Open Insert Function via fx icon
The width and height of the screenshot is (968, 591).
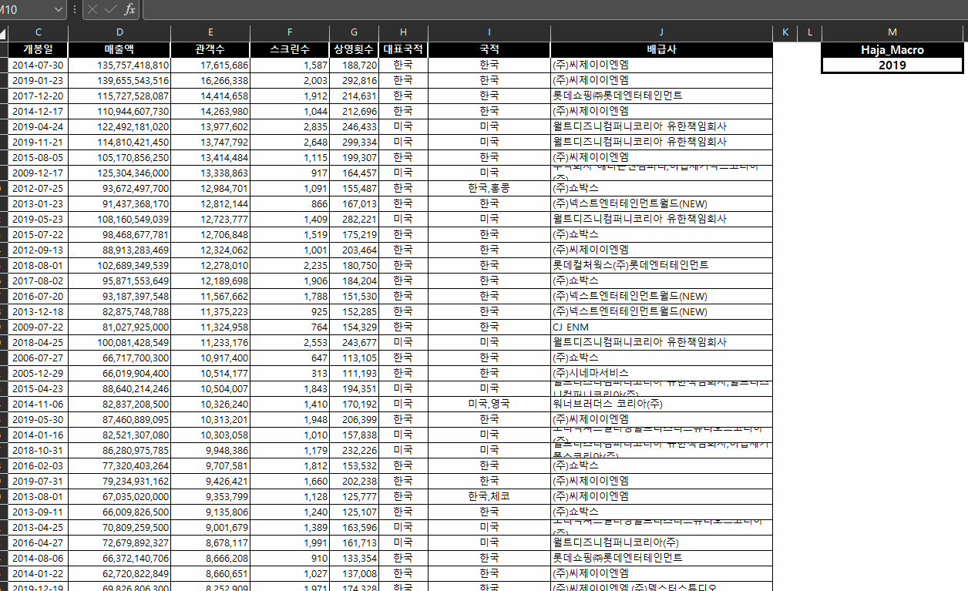coord(129,9)
